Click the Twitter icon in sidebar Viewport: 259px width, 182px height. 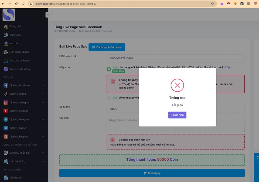pyautogui.click(x=6, y=128)
